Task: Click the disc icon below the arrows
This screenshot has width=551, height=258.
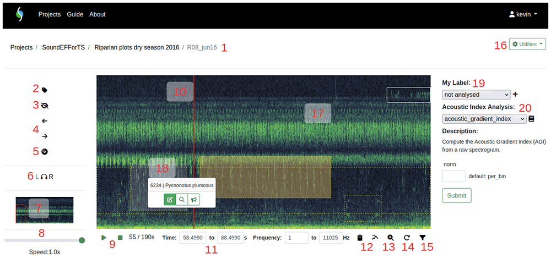Action: pos(44,152)
